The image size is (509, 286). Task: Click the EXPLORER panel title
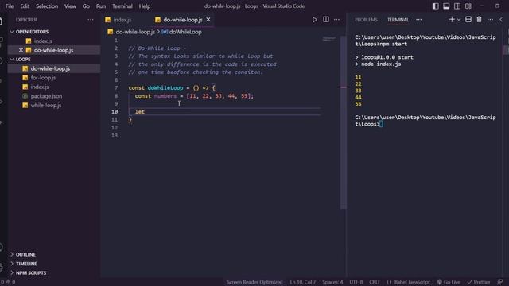tap(26, 20)
